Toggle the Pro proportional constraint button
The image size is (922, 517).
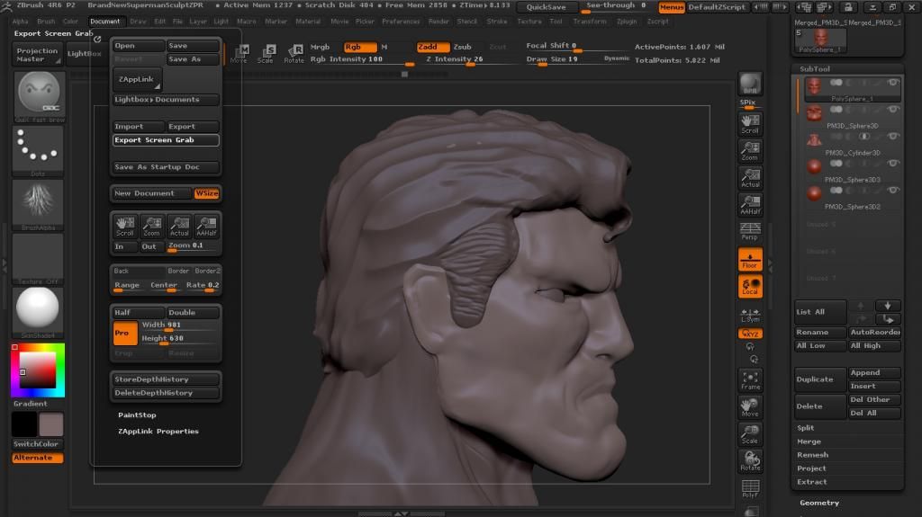pos(124,333)
